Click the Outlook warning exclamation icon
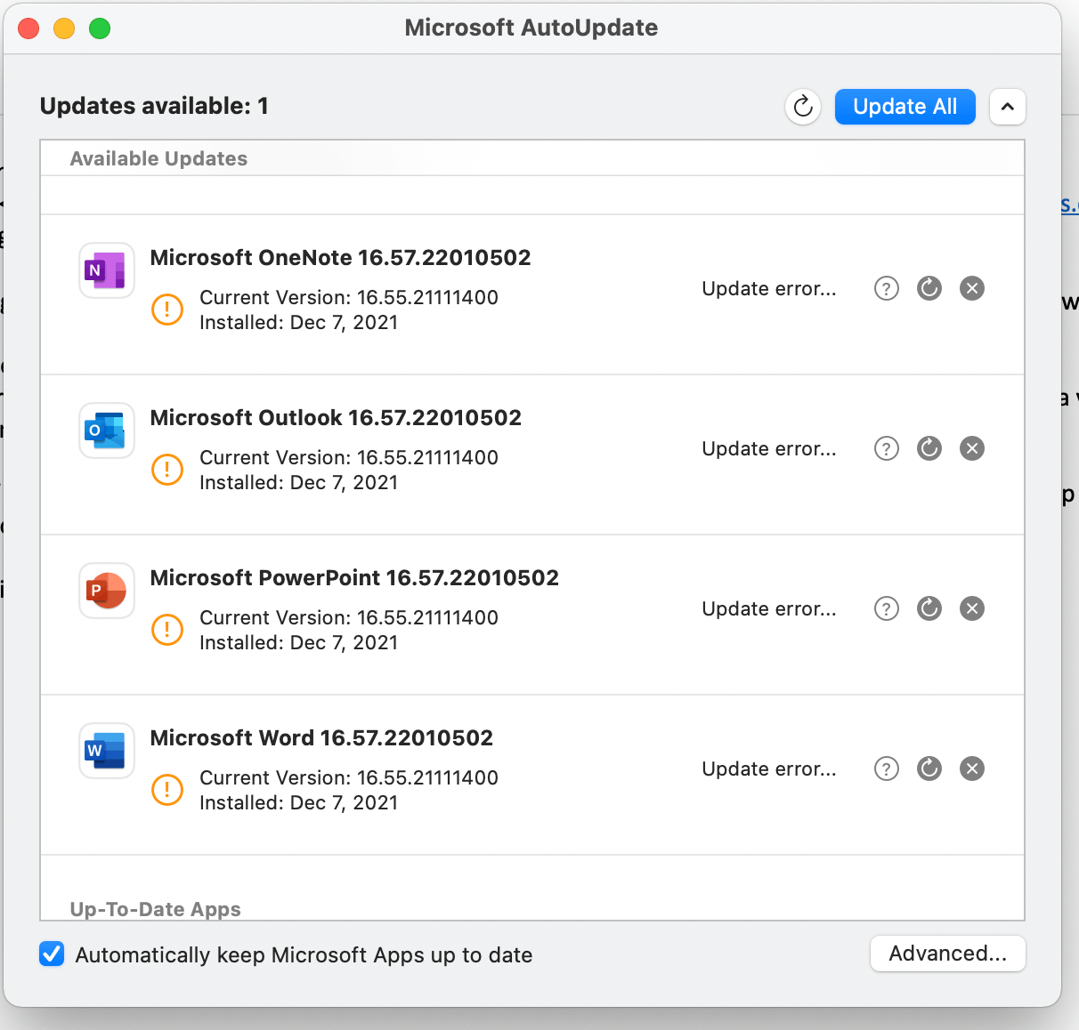 167,470
